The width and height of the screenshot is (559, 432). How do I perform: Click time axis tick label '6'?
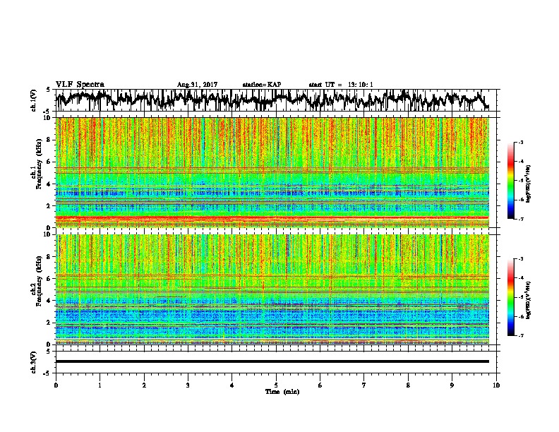click(x=320, y=385)
